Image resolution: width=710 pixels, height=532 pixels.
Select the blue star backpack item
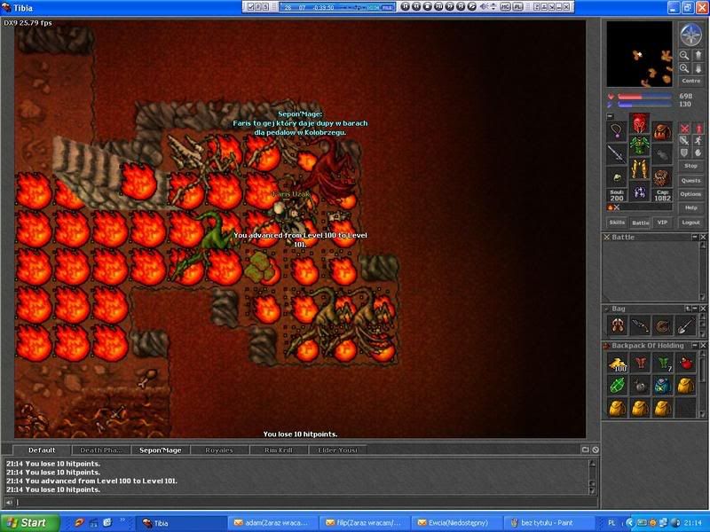click(663, 386)
